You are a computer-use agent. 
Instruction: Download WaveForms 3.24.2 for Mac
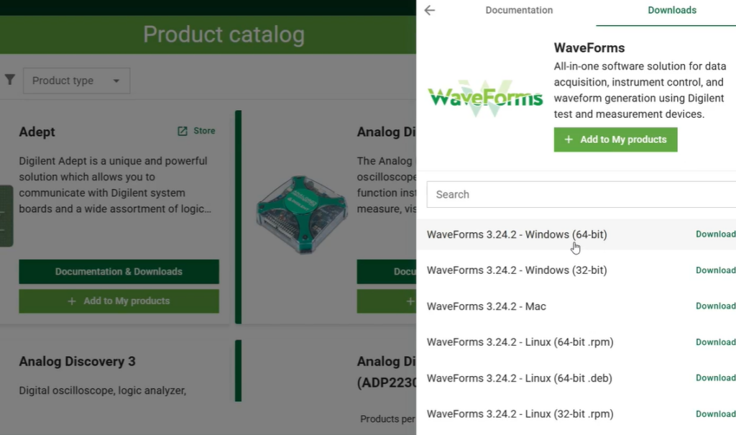point(715,306)
